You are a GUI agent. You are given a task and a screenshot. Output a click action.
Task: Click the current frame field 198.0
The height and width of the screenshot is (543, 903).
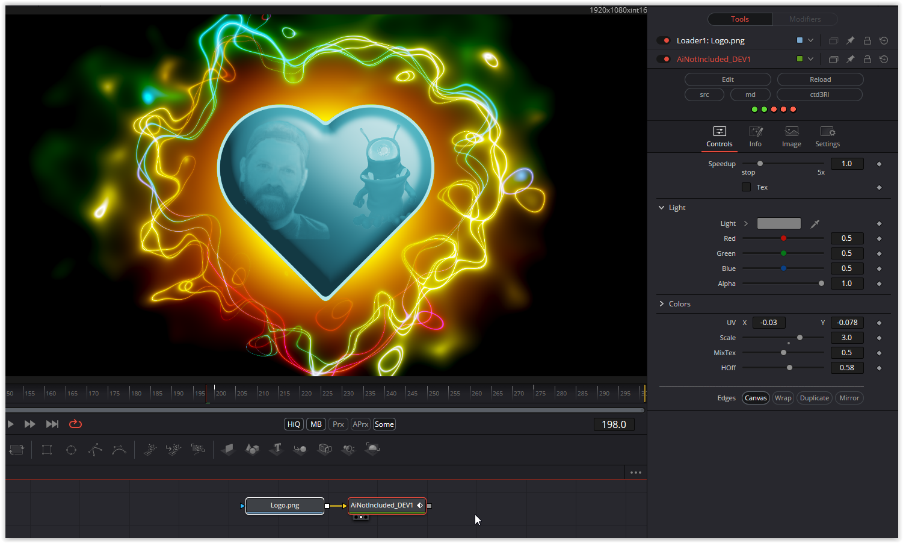tap(614, 424)
